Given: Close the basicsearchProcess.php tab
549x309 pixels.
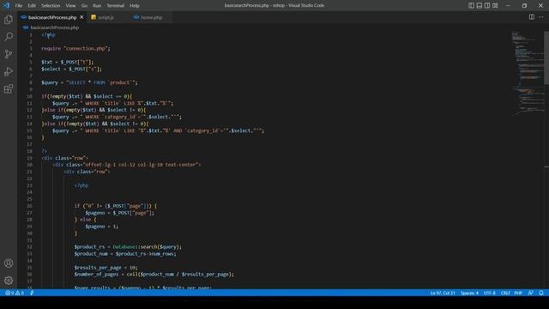Looking at the screenshot, I should coord(81,17).
